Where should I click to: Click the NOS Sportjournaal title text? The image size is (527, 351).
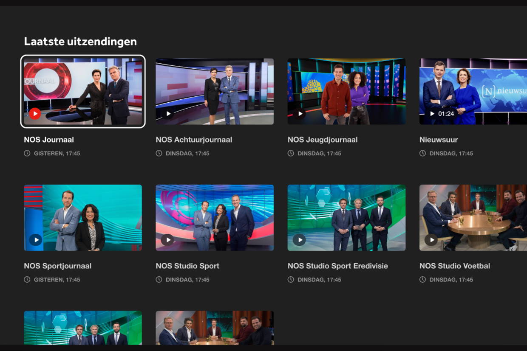tap(58, 266)
